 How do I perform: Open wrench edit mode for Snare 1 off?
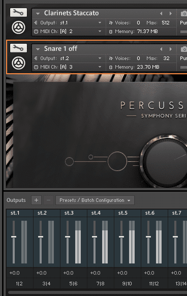[x=18, y=48]
